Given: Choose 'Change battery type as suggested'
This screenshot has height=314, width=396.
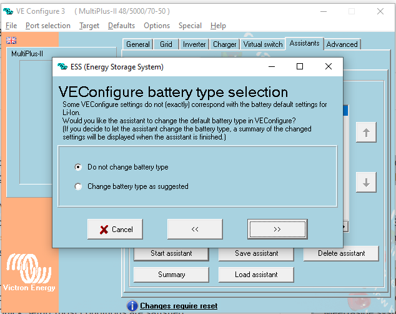Looking at the screenshot, I should [x=78, y=186].
